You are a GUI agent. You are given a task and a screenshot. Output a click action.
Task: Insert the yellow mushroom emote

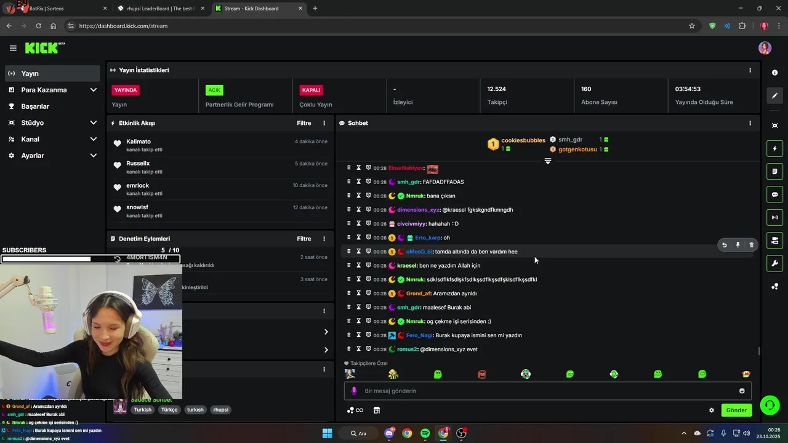(393, 374)
